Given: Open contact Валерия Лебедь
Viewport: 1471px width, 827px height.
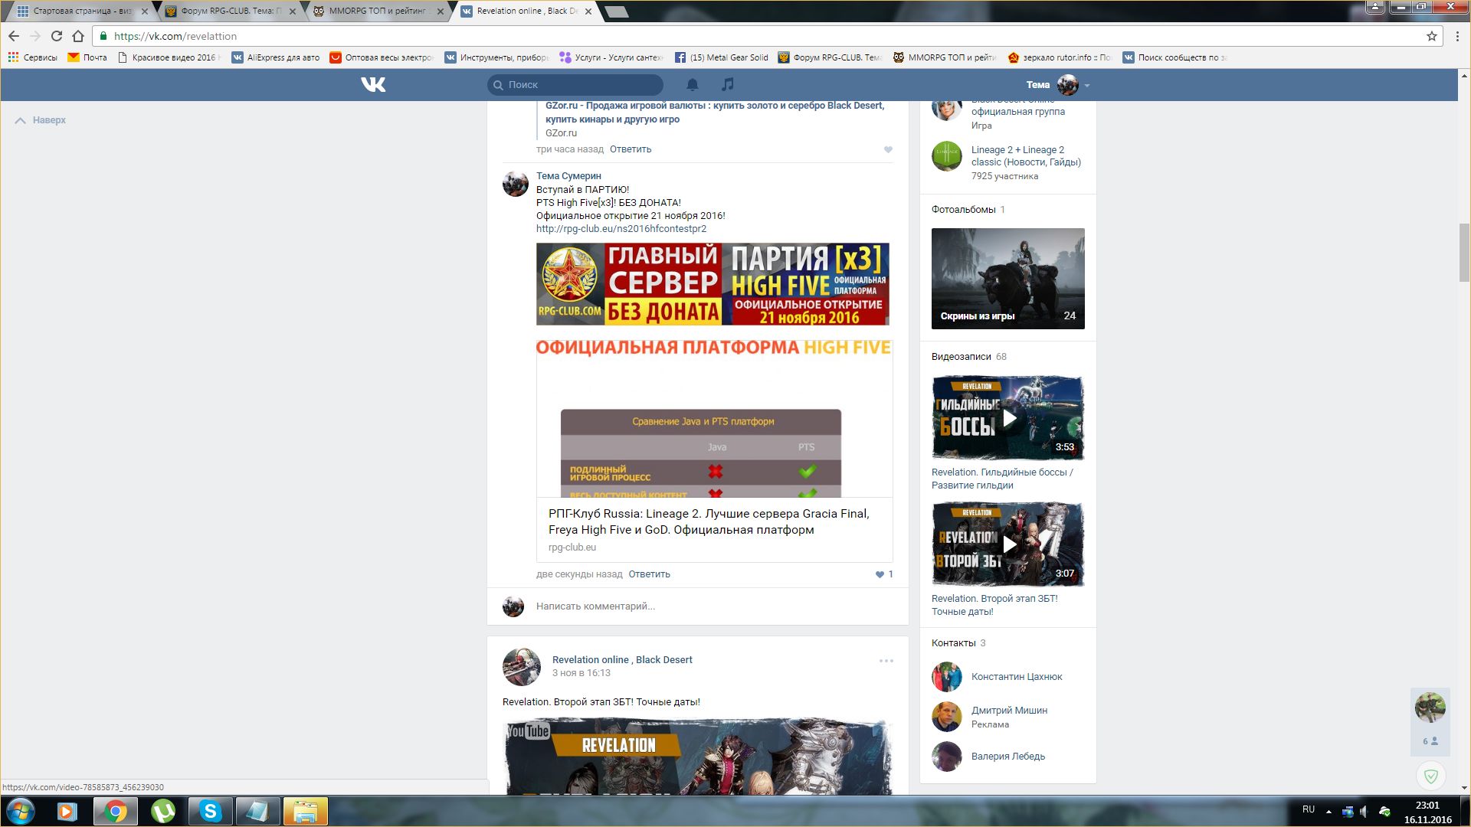Looking at the screenshot, I should coord(1008,757).
